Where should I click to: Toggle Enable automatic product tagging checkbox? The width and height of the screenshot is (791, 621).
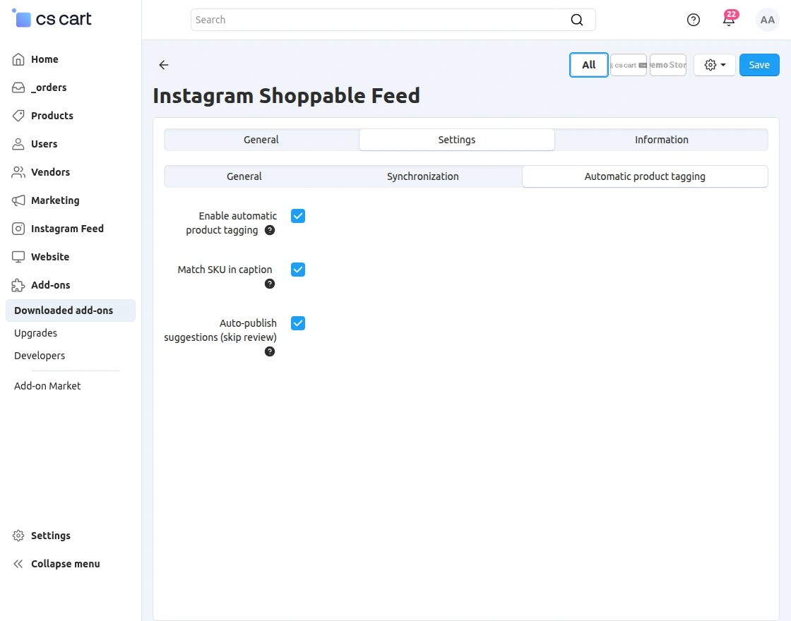[297, 216]
